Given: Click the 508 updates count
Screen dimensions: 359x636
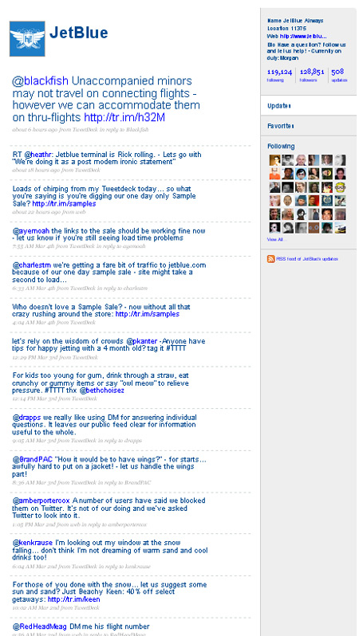Looking at the screenshot, I should point(338,73).
